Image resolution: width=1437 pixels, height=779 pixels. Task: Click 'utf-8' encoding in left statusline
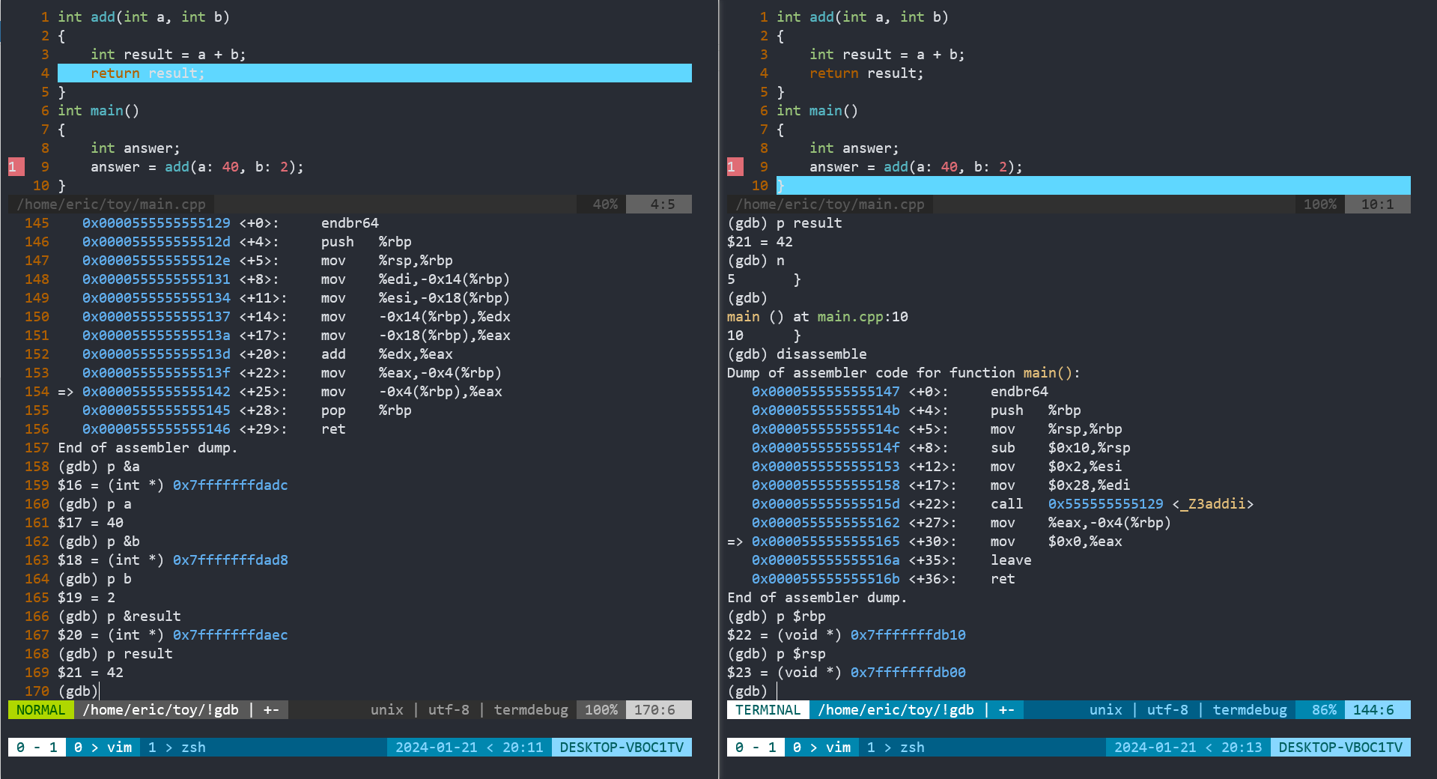coord(449,710)
